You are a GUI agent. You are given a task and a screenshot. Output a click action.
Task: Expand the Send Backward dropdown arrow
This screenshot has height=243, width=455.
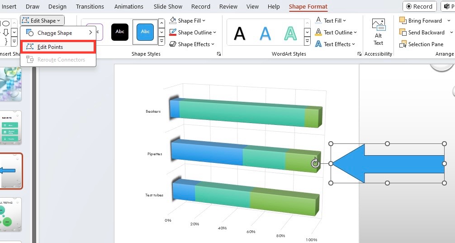click(451, 32)
